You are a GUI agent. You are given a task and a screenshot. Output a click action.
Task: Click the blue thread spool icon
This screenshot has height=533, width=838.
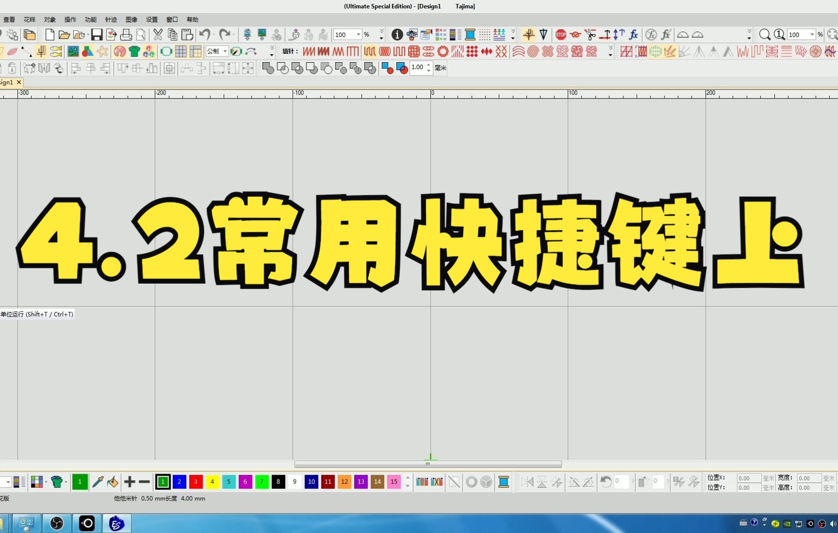coord(470,34)
